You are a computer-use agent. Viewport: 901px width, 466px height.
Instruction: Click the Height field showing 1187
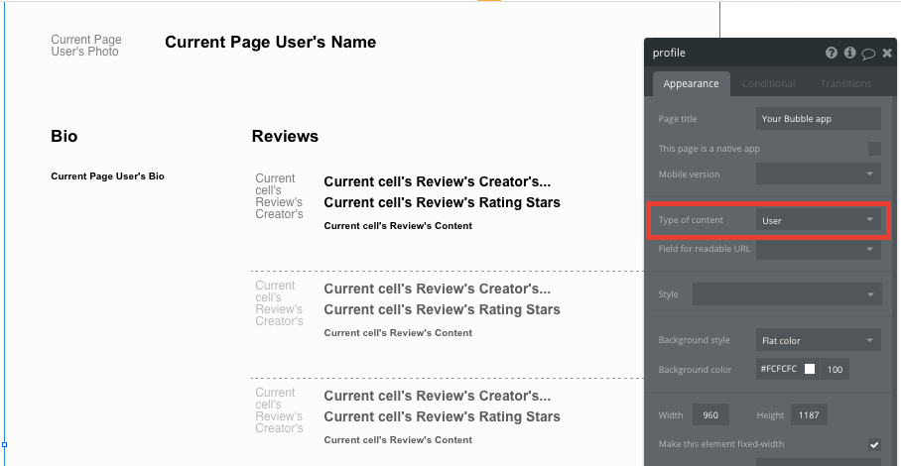[809, 414]
